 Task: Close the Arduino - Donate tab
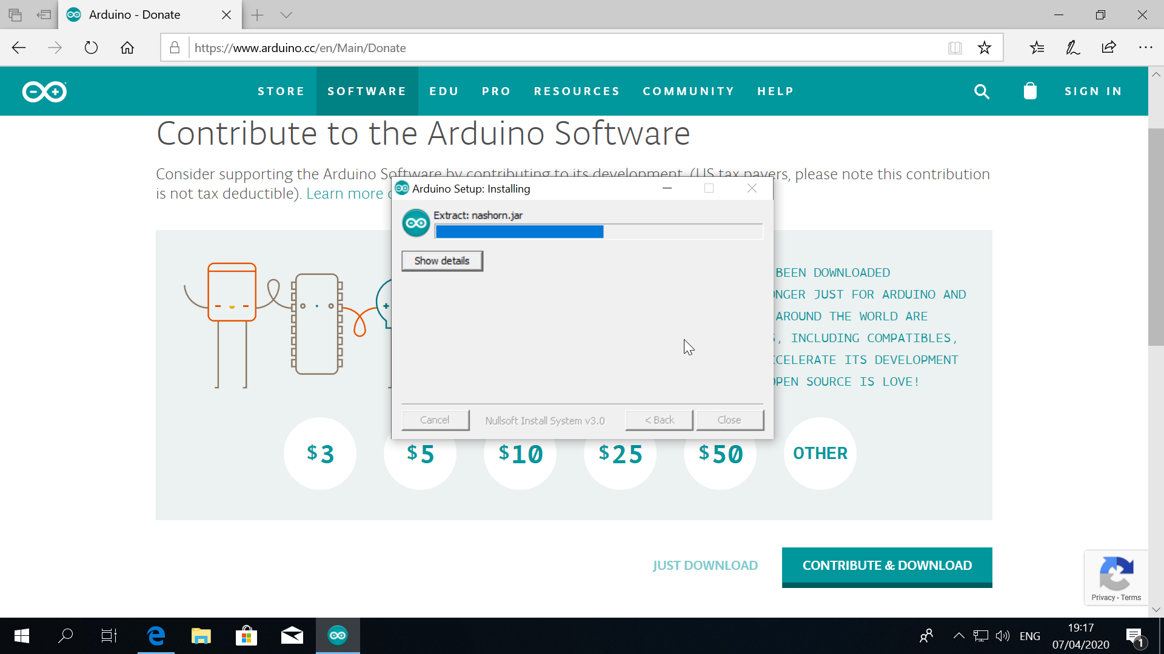click(226, 15)
